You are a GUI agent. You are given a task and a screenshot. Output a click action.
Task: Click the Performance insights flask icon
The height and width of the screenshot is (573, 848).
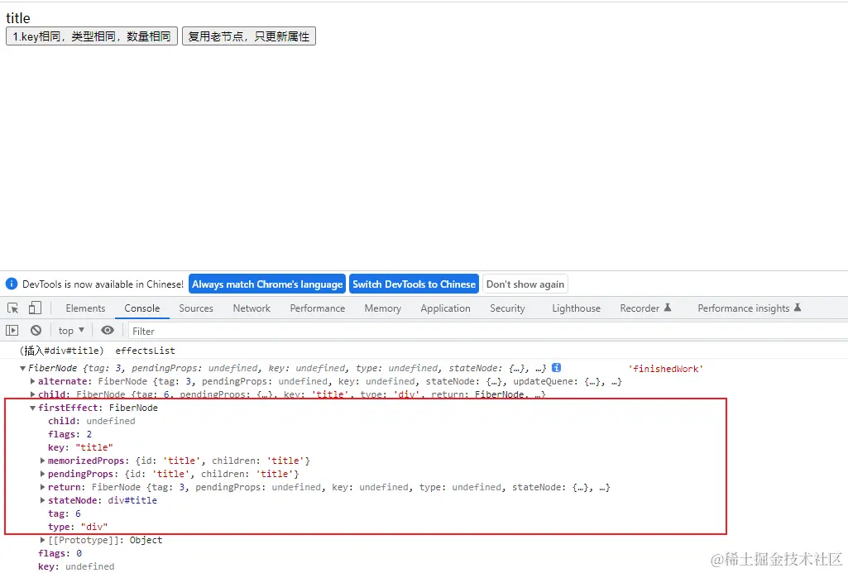click(798, 308)
